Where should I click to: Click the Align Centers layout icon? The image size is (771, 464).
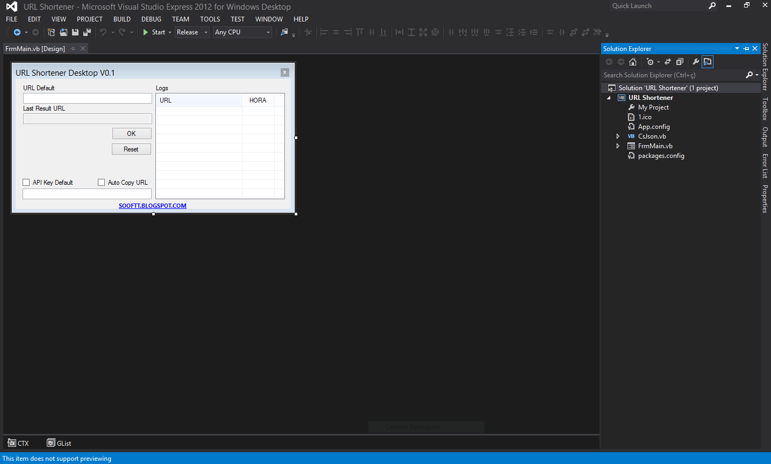point(336,32)
